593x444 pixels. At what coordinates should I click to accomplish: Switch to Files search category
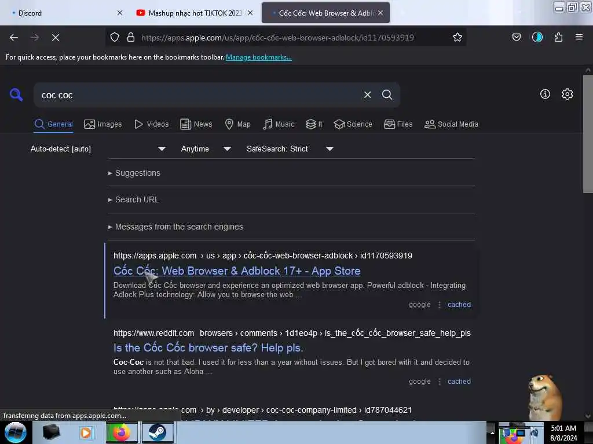point(398,124)
